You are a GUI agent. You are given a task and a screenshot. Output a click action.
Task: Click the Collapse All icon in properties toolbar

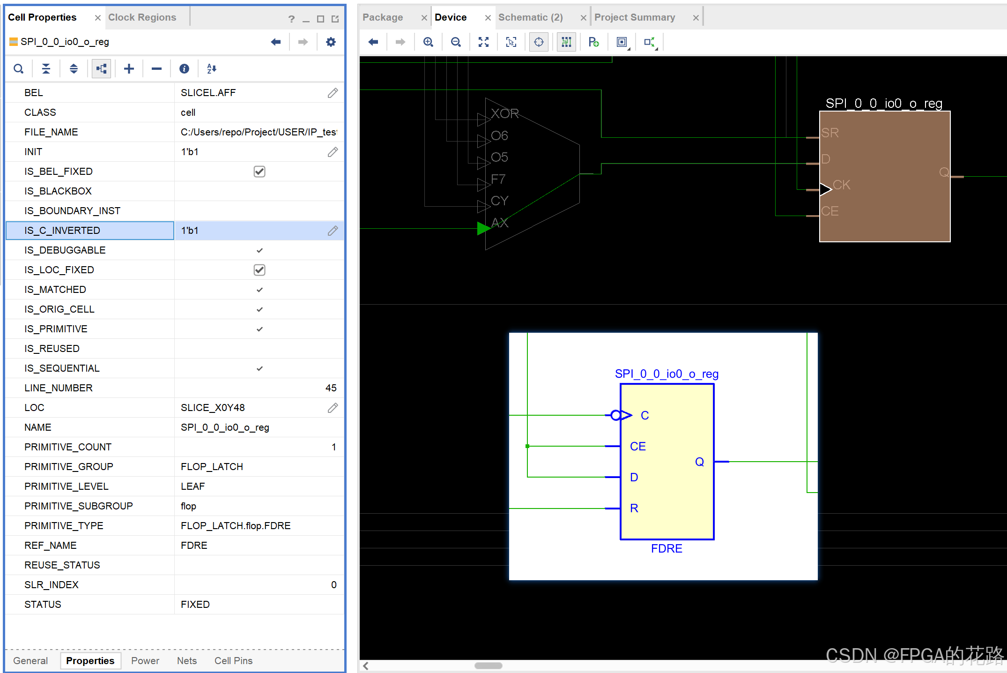[x=46, y=69]
